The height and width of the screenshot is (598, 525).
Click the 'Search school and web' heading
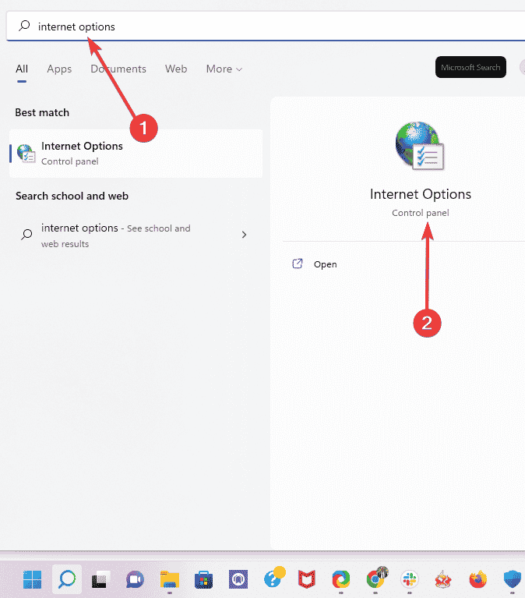(72, 196)
